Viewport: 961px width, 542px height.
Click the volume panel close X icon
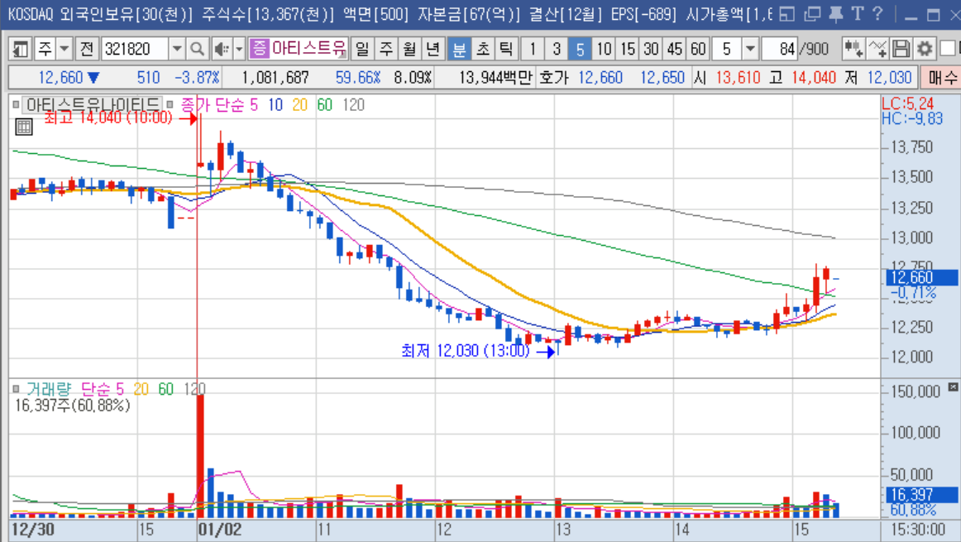[x=953, y=387]
